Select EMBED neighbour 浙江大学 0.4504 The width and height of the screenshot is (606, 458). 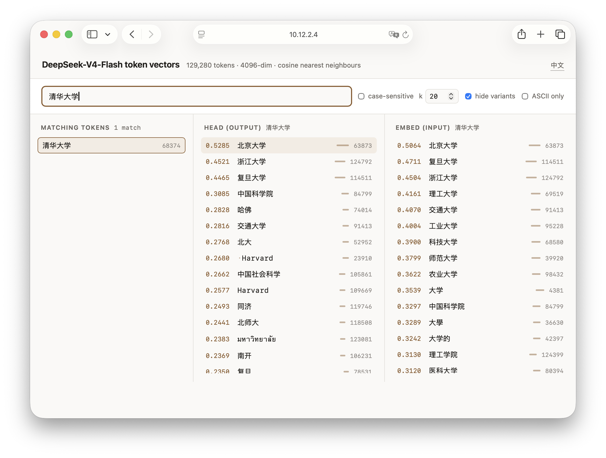[x=480, y=178]
